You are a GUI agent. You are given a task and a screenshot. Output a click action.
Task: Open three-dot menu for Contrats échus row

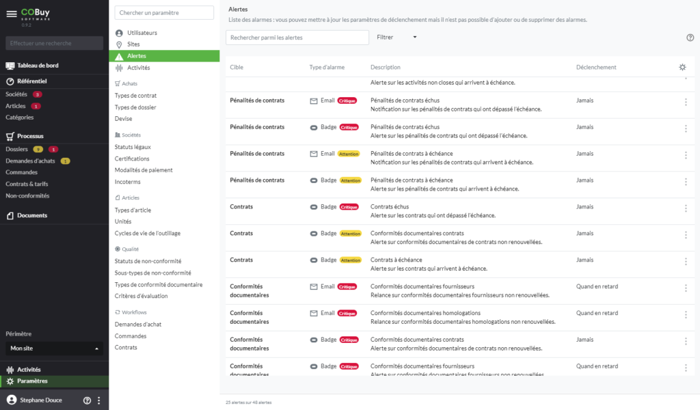coord(686,208)
